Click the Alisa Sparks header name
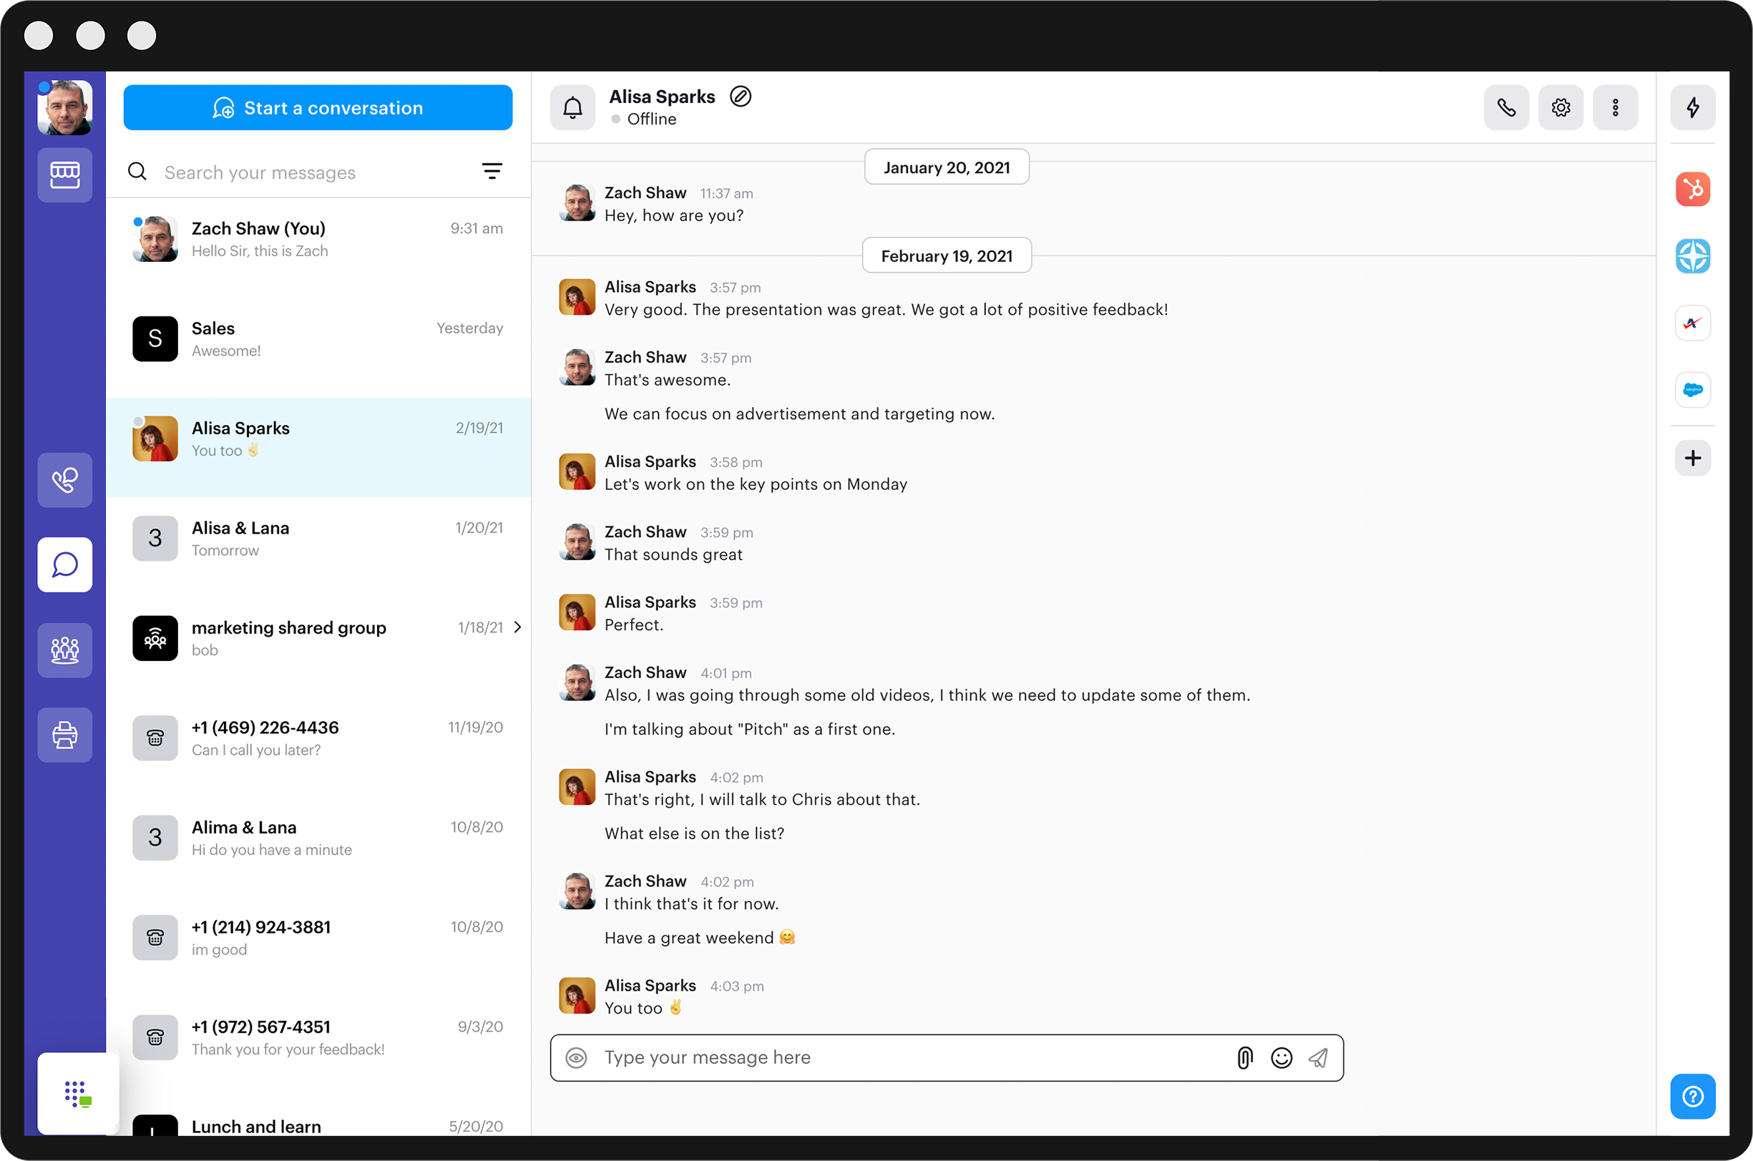This screenshot has height=1161, width=1753. 662,97
